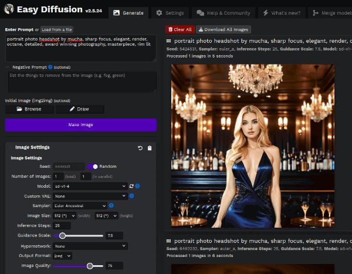This screenshot has height=274, width=352.
Task: Click the 'Processed 1 images in 5 seconds' text
Action: click(x=200, y=56)
